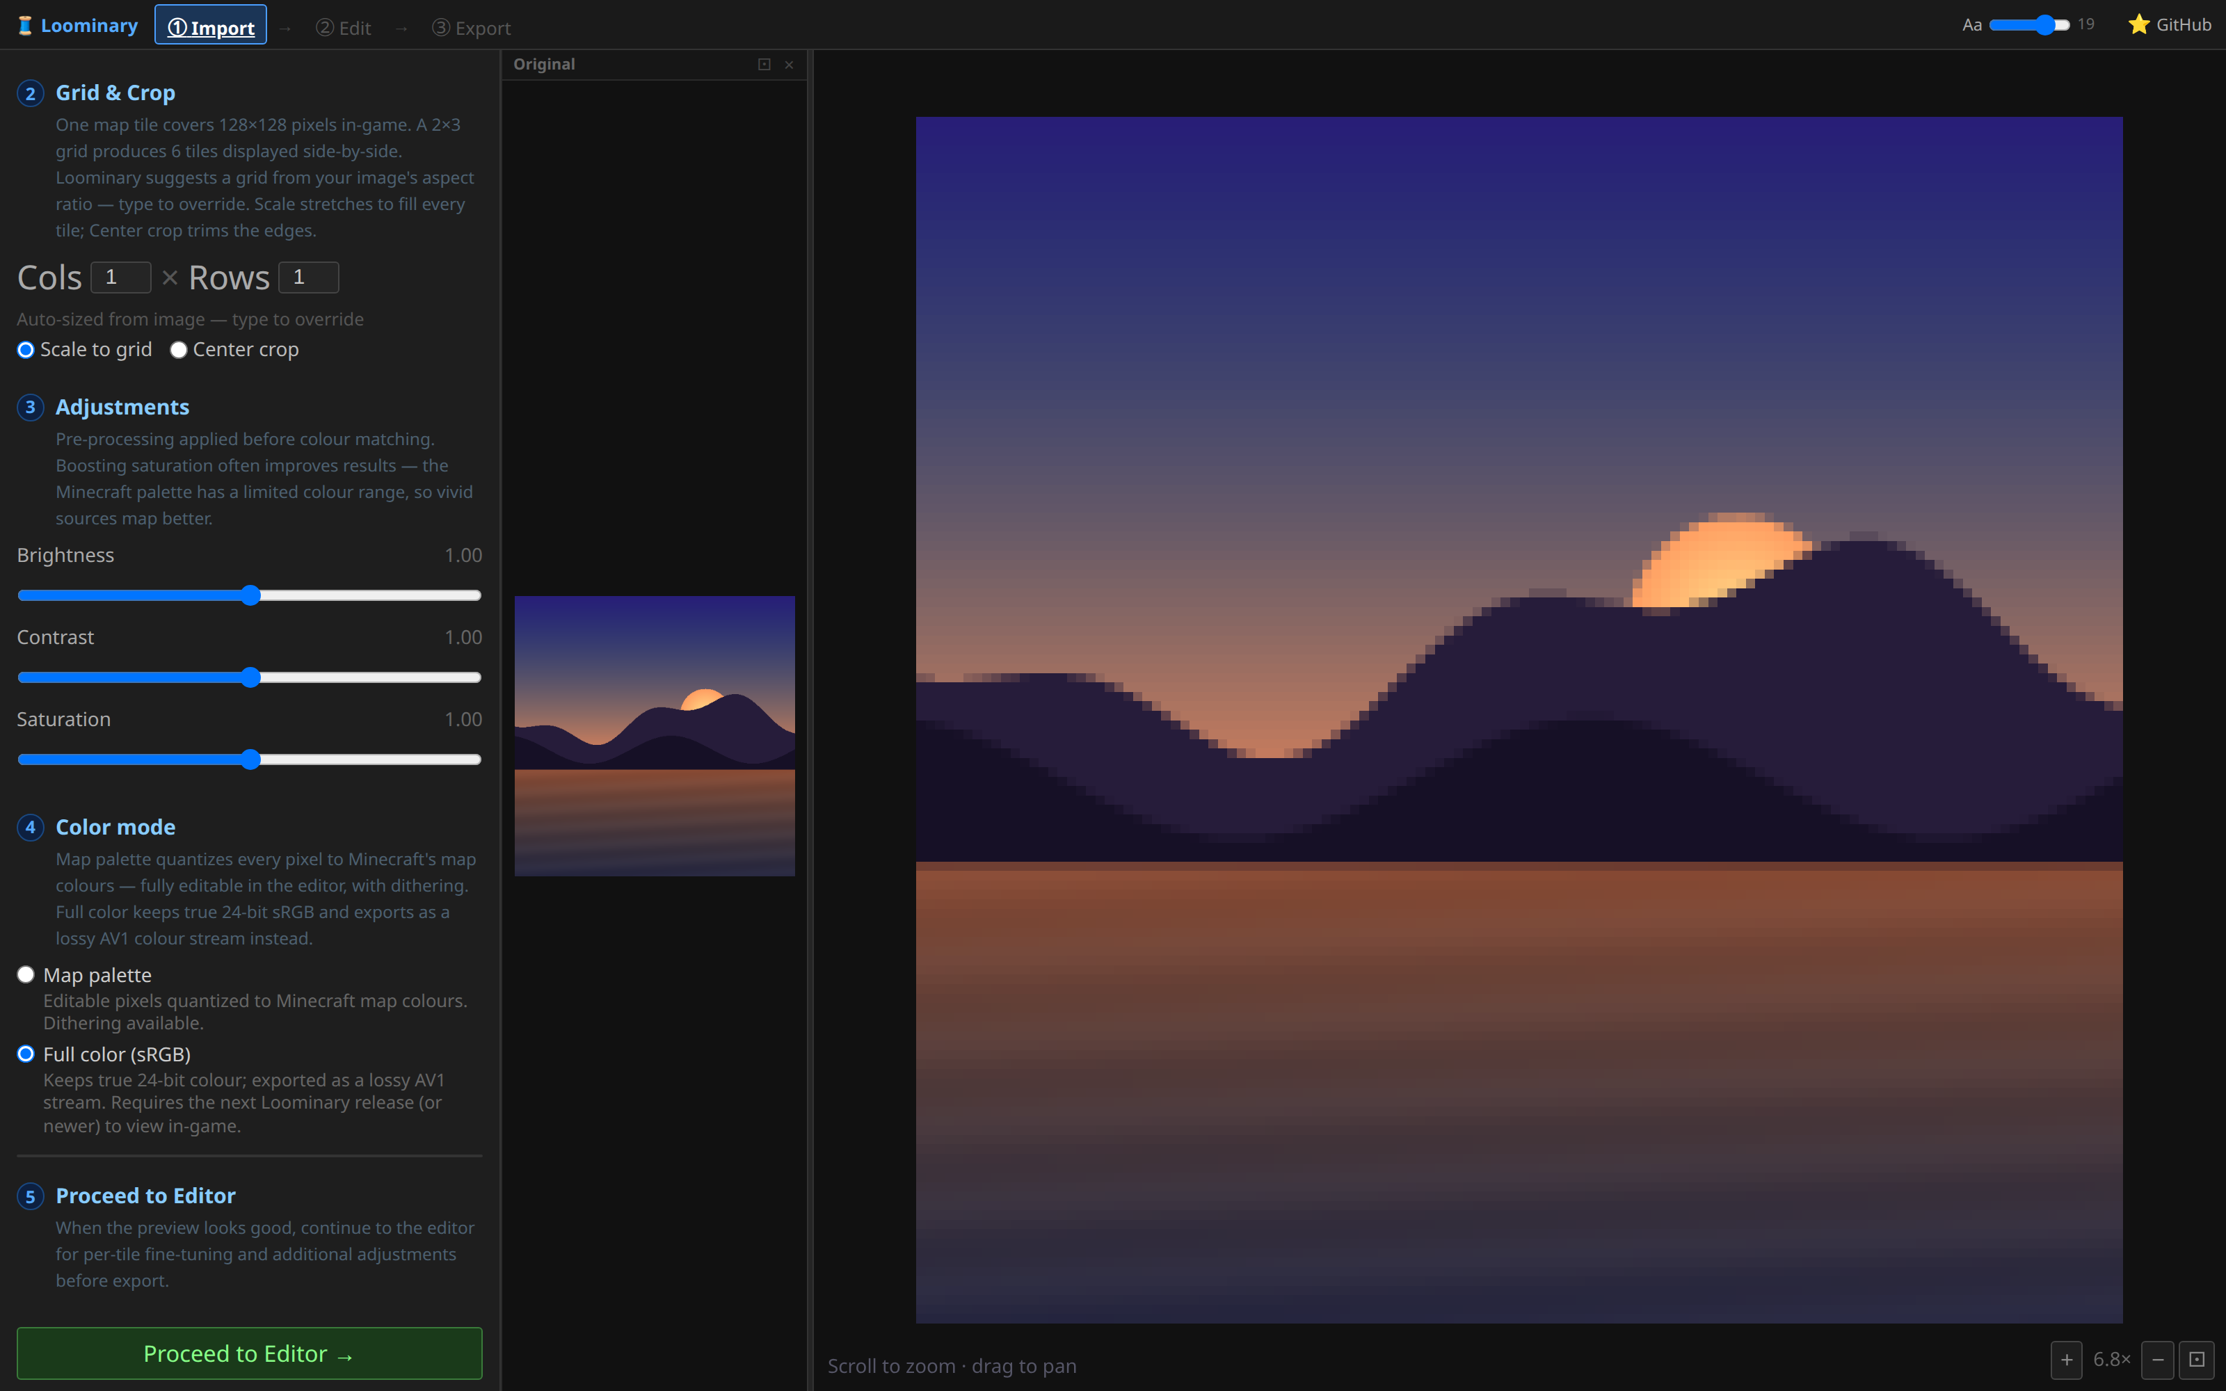
Task: Close the Original panel
Action: click(x=788, y=65)
